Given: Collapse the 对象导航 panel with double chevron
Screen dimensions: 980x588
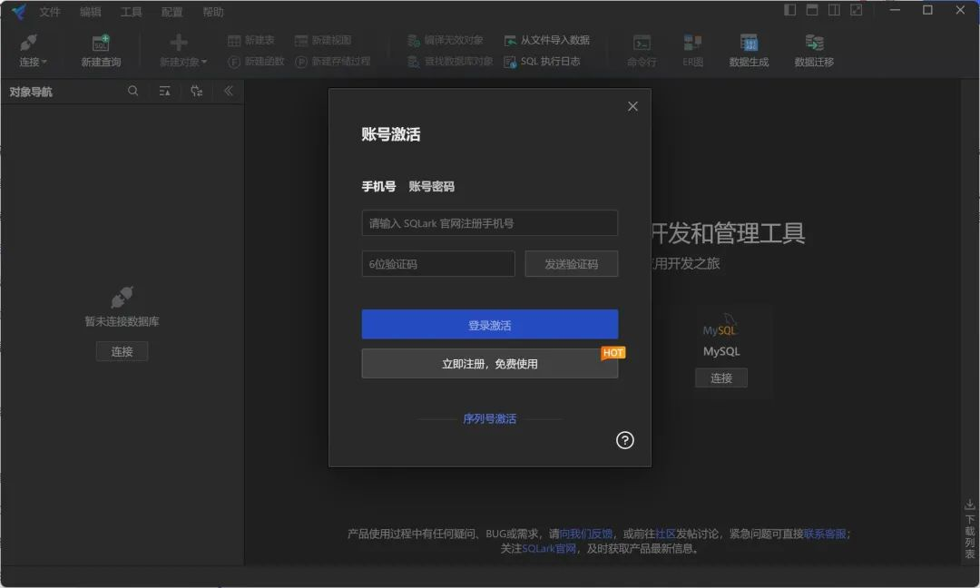Looking at the screenshot, I should (x=228, y=92).
